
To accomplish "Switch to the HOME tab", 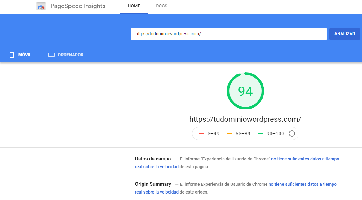I will tap(134, 6).
